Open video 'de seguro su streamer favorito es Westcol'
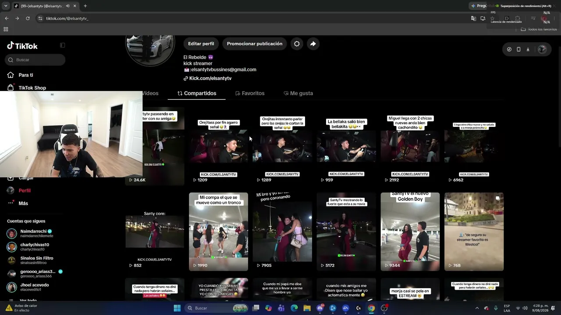The width and height of the screenshot is (561, 315). coord(474,232)
